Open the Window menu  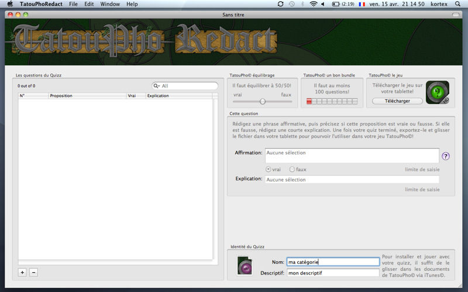point(110,4)
